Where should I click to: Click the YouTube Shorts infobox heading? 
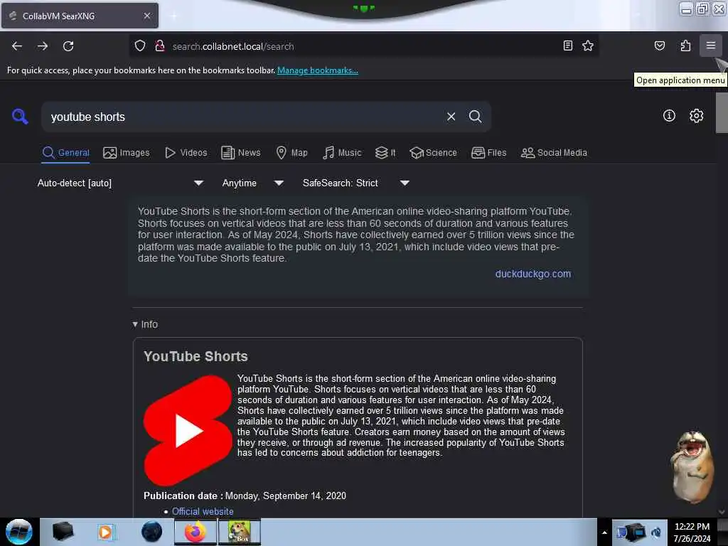coord(196,356)
